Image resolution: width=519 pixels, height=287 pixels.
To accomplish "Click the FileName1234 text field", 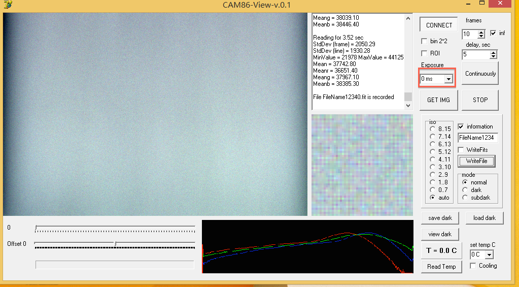I will (x=477, y=138).
